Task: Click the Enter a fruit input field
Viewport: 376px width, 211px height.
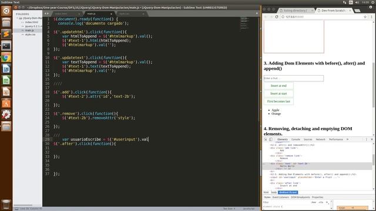Action: [294, 78]
